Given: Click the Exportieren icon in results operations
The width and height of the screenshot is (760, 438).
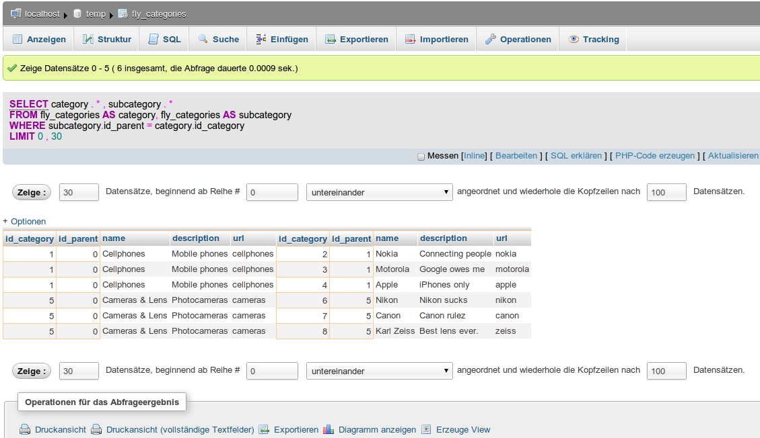Looking at the screenshot, I should pyautogui.click(x=264, y=430).
